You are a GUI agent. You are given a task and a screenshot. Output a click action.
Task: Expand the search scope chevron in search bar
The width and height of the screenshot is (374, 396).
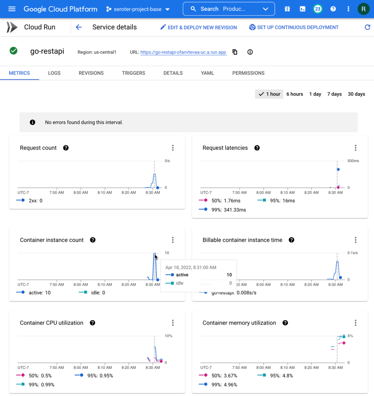[x=265, y=9]
